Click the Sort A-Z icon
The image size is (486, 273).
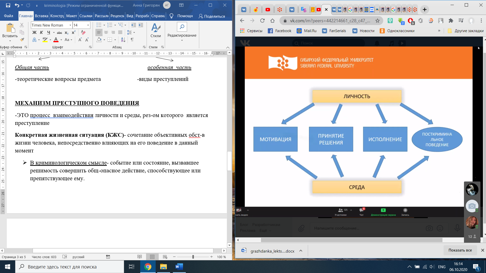click(123, 40)
